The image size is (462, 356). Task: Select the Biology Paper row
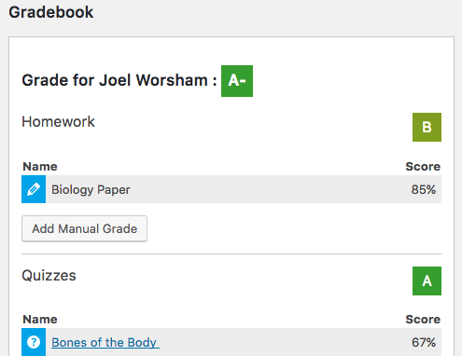coord(231,189)
